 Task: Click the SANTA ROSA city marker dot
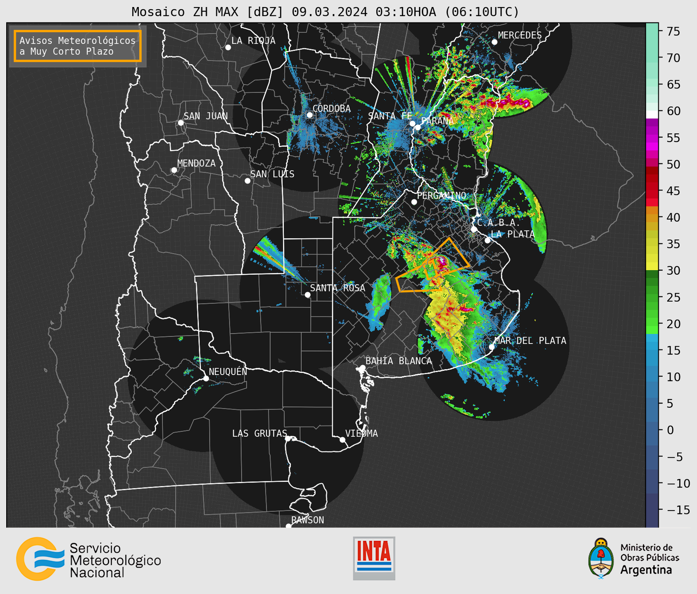tap(307, 295)
